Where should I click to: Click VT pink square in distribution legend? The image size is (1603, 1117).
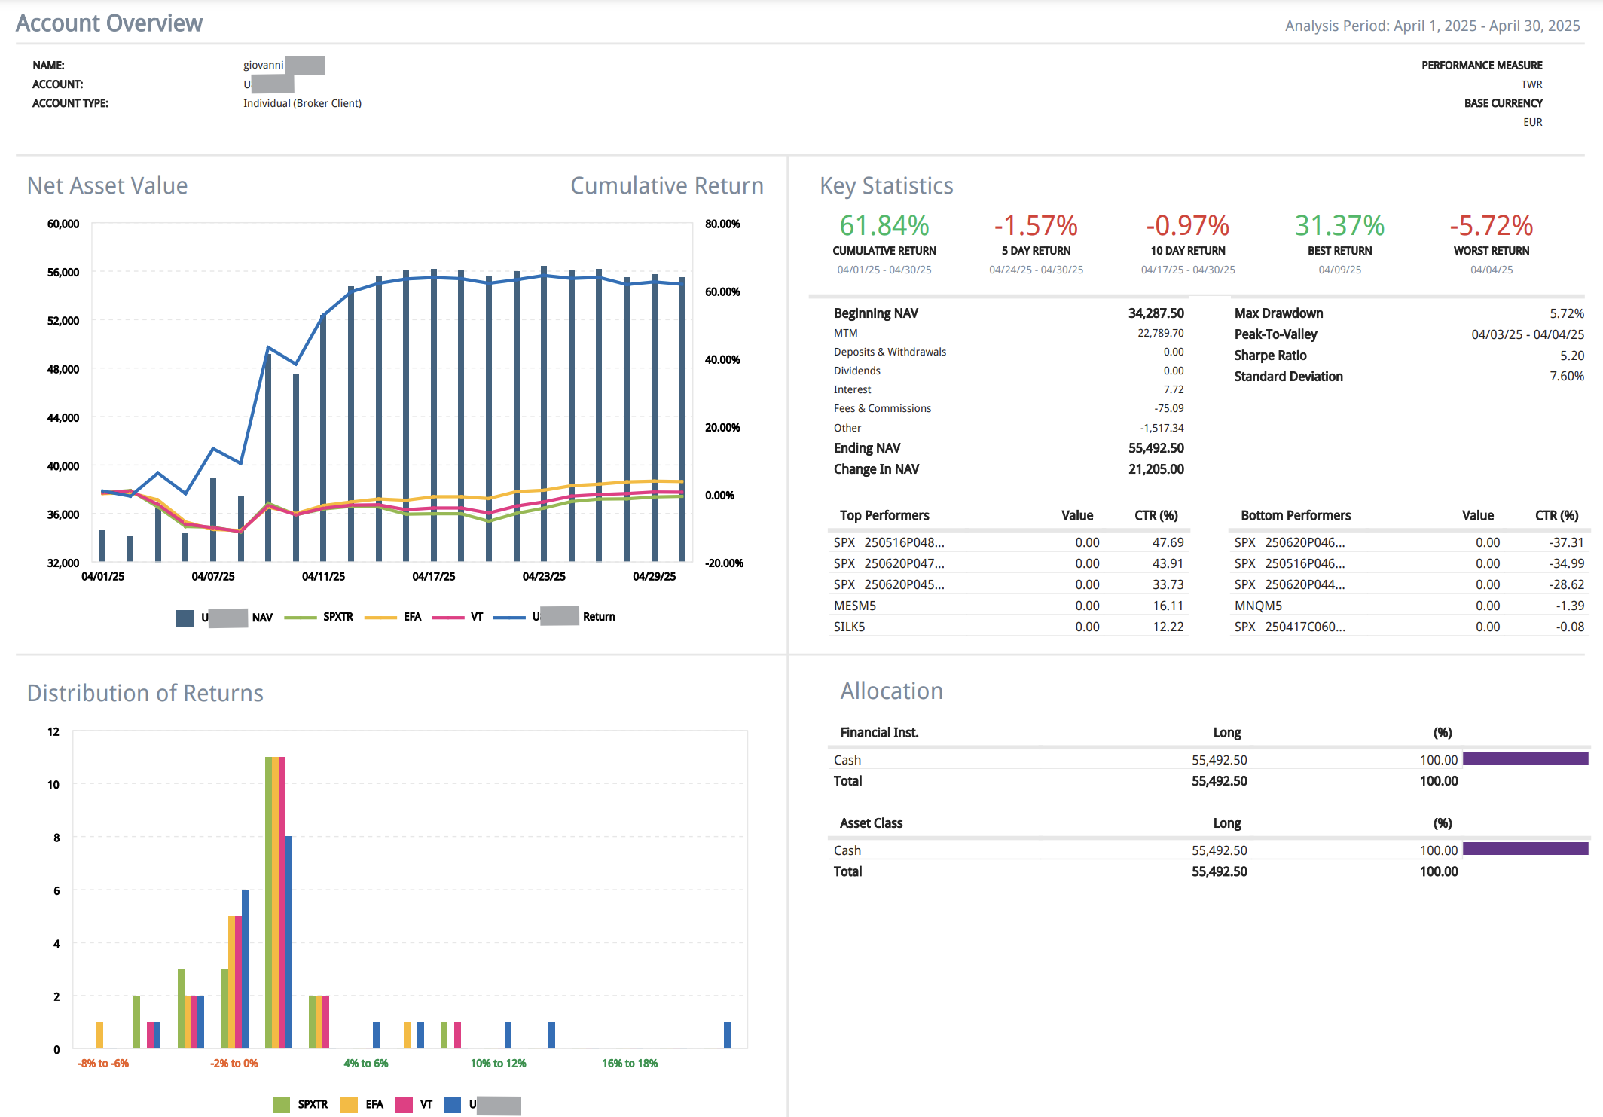(404, 1104)
